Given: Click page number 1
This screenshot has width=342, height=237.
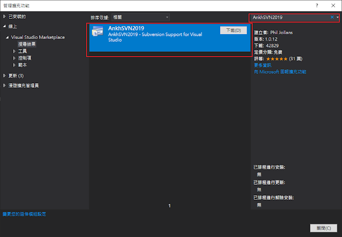Looking at the screenshot, I should (169, 206).
